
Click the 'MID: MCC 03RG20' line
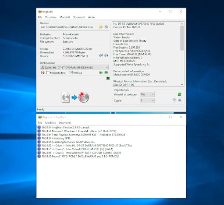[124, 61]
